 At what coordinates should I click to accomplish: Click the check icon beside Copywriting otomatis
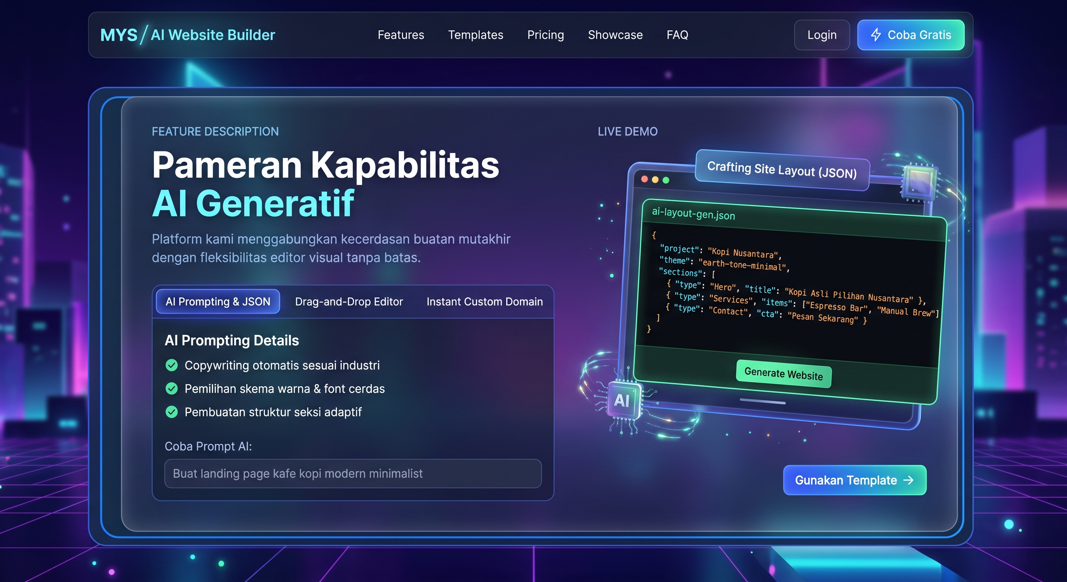(x=172, y=365)
